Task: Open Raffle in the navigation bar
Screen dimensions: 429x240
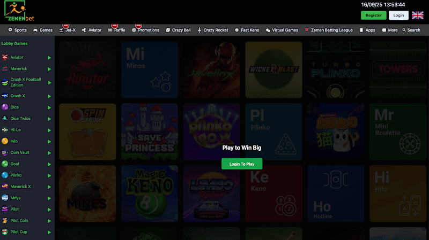Action: tap(116, 30)
